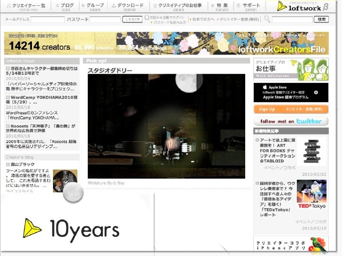342x256 pixels.
Task: Open ART FOR BOOKS チャリティオークション article
Action: pos(278,151)
